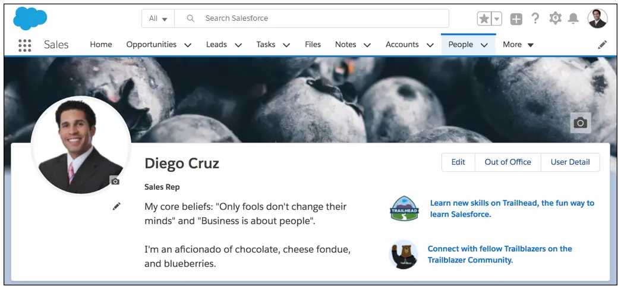Open the Notifications bell
The height and width of the screenshot is (289, 621).
[x=573, y=18]
